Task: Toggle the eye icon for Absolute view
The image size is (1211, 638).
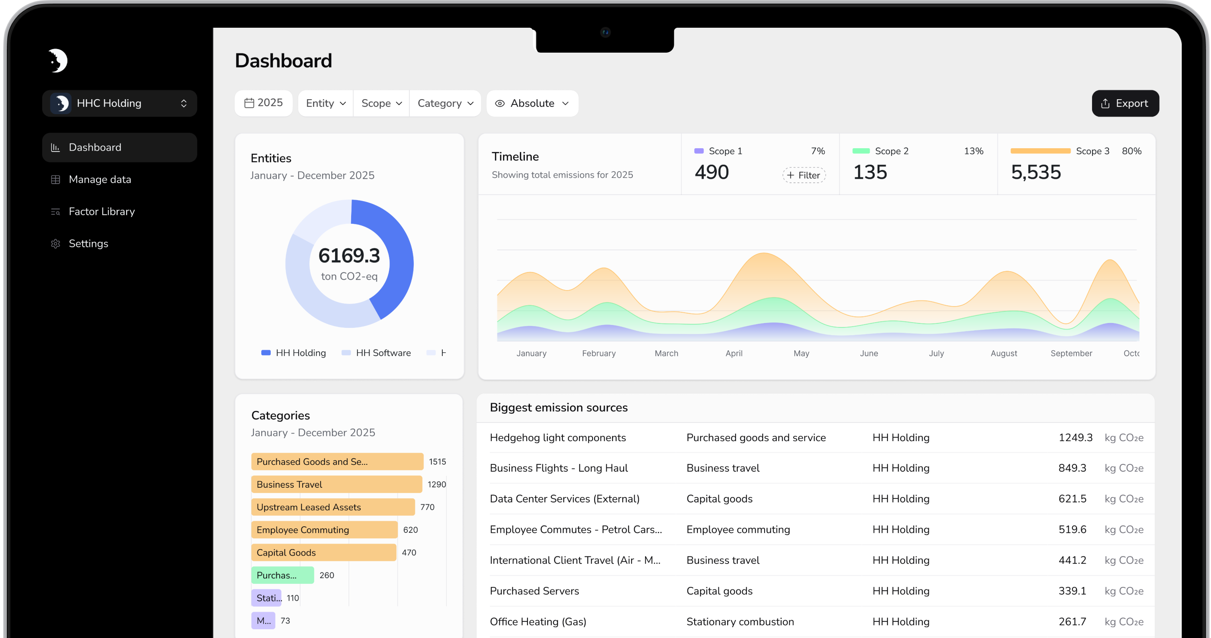Action: click(x=500, y=103)
